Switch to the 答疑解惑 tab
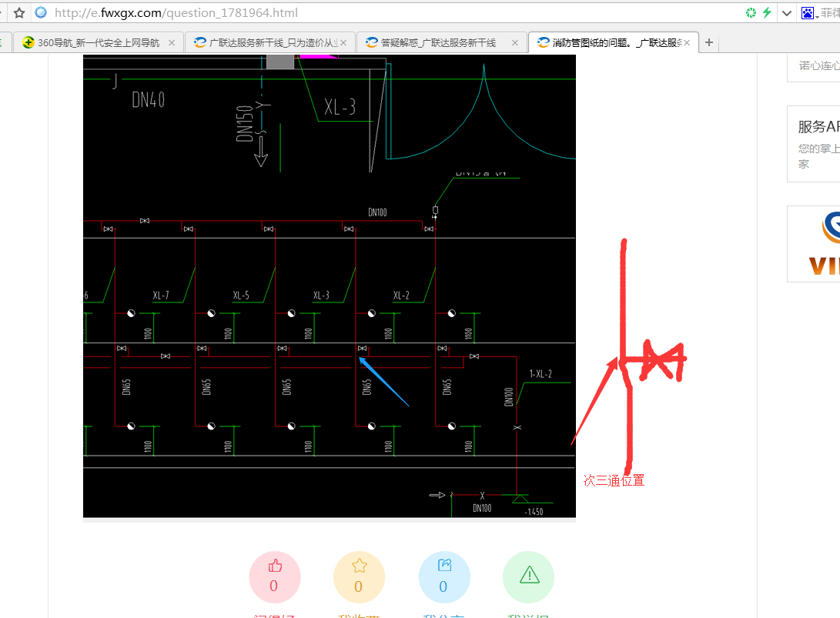The width and height of the screenshot is (840, 618). (440, 43)
